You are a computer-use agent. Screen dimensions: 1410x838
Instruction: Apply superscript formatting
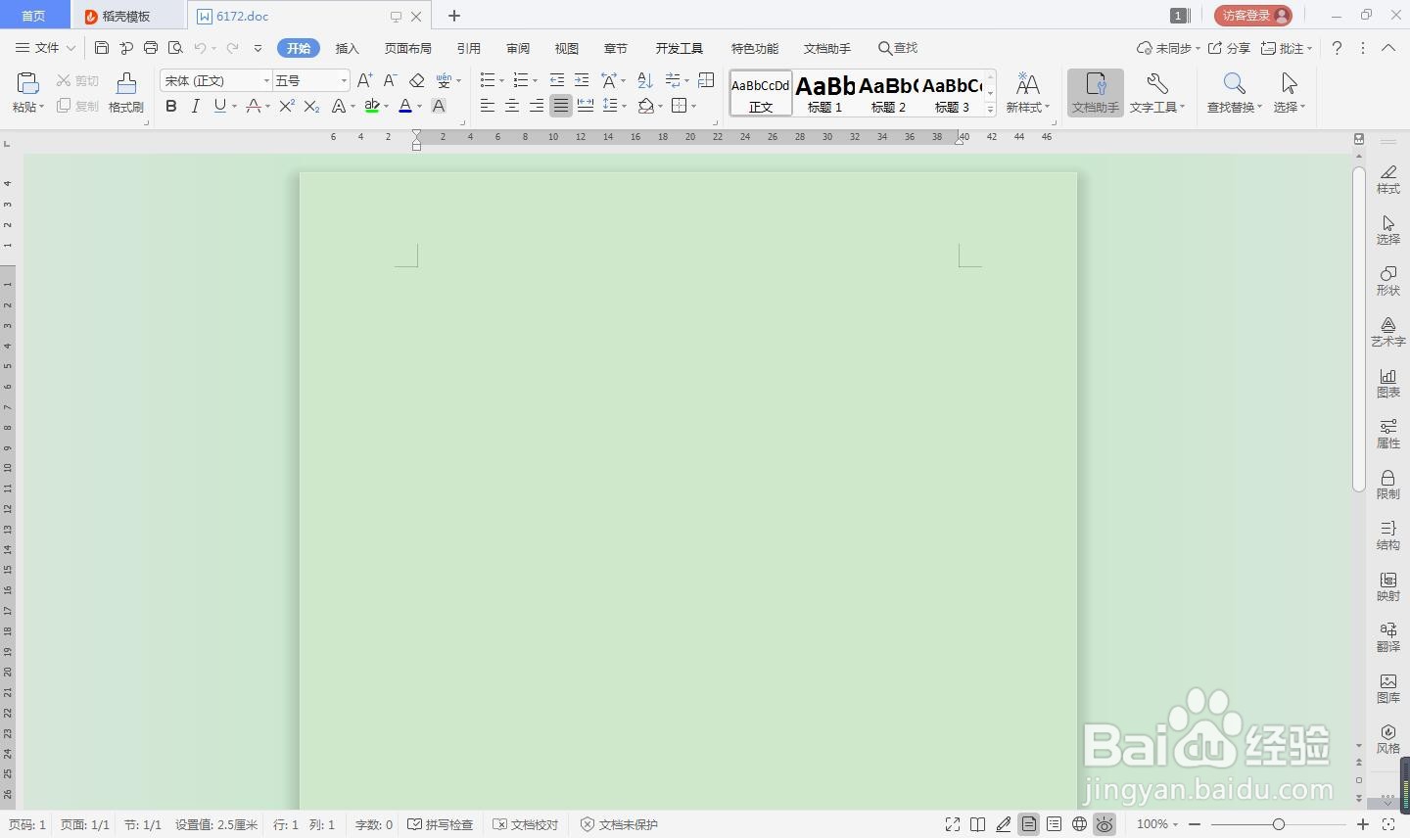285,106
